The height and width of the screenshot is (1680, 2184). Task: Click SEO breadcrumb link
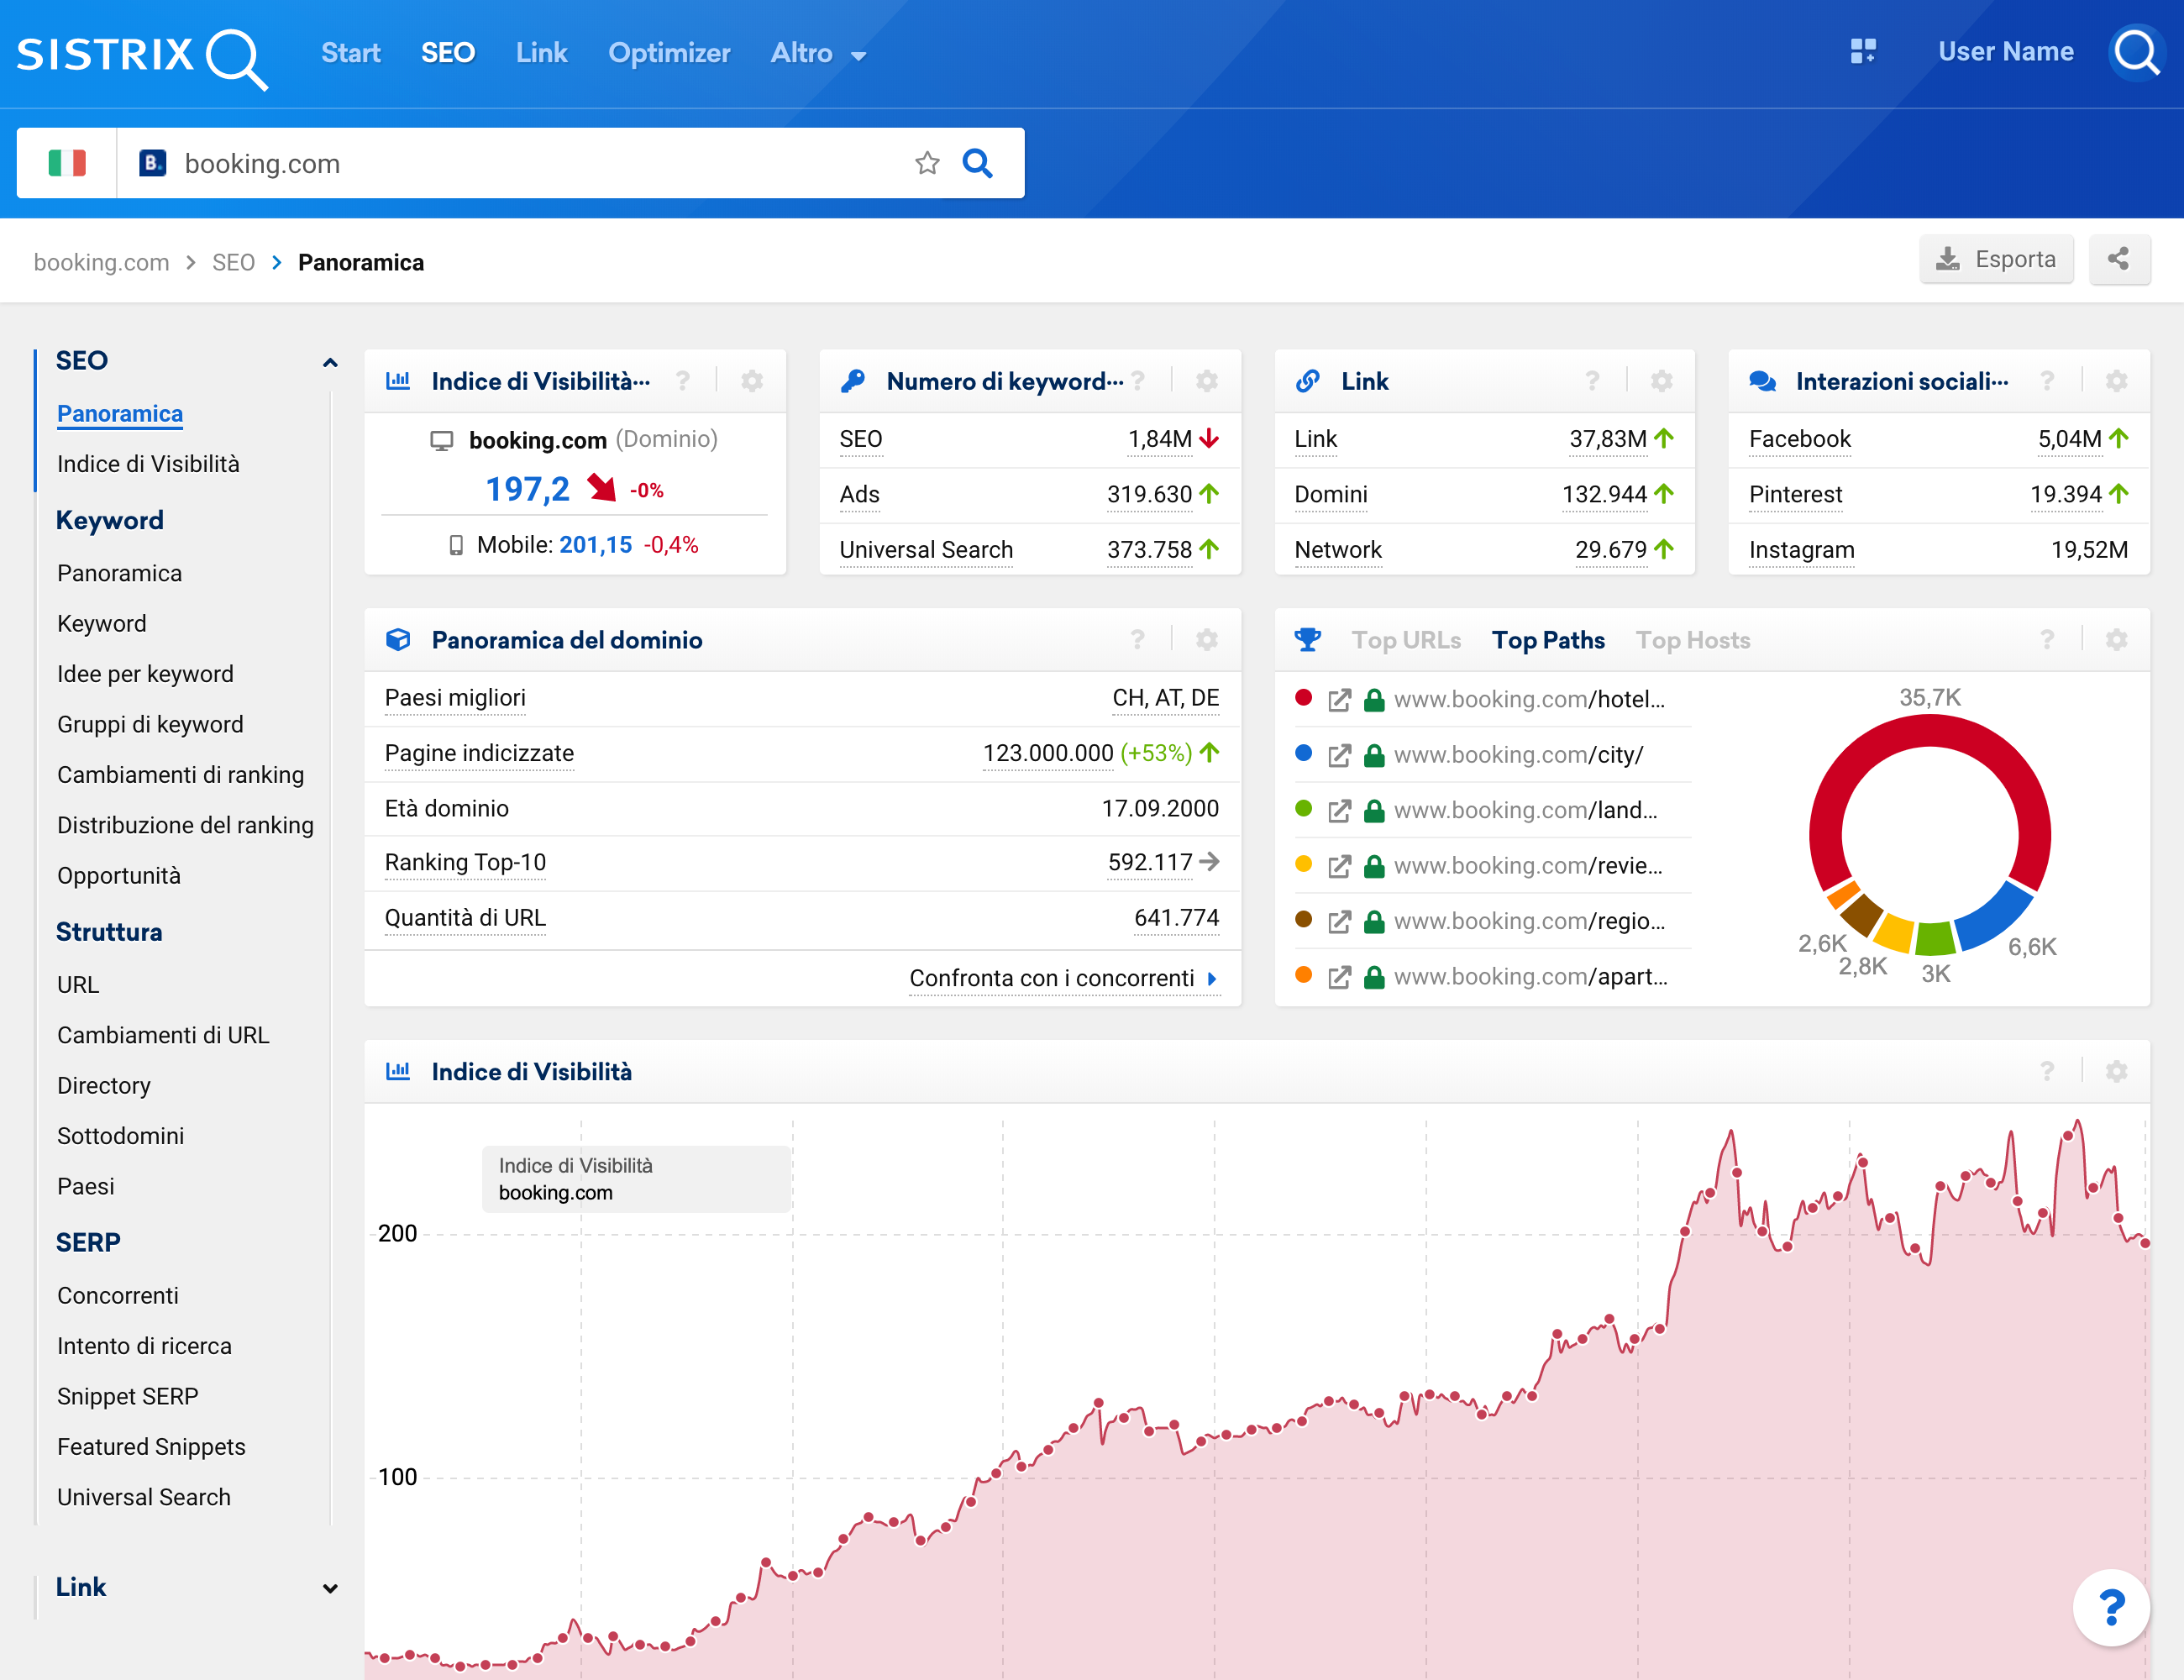pos(233,262)
